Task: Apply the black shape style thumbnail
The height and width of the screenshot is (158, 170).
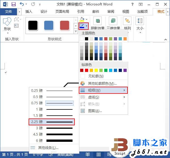Action: point(33,26)
